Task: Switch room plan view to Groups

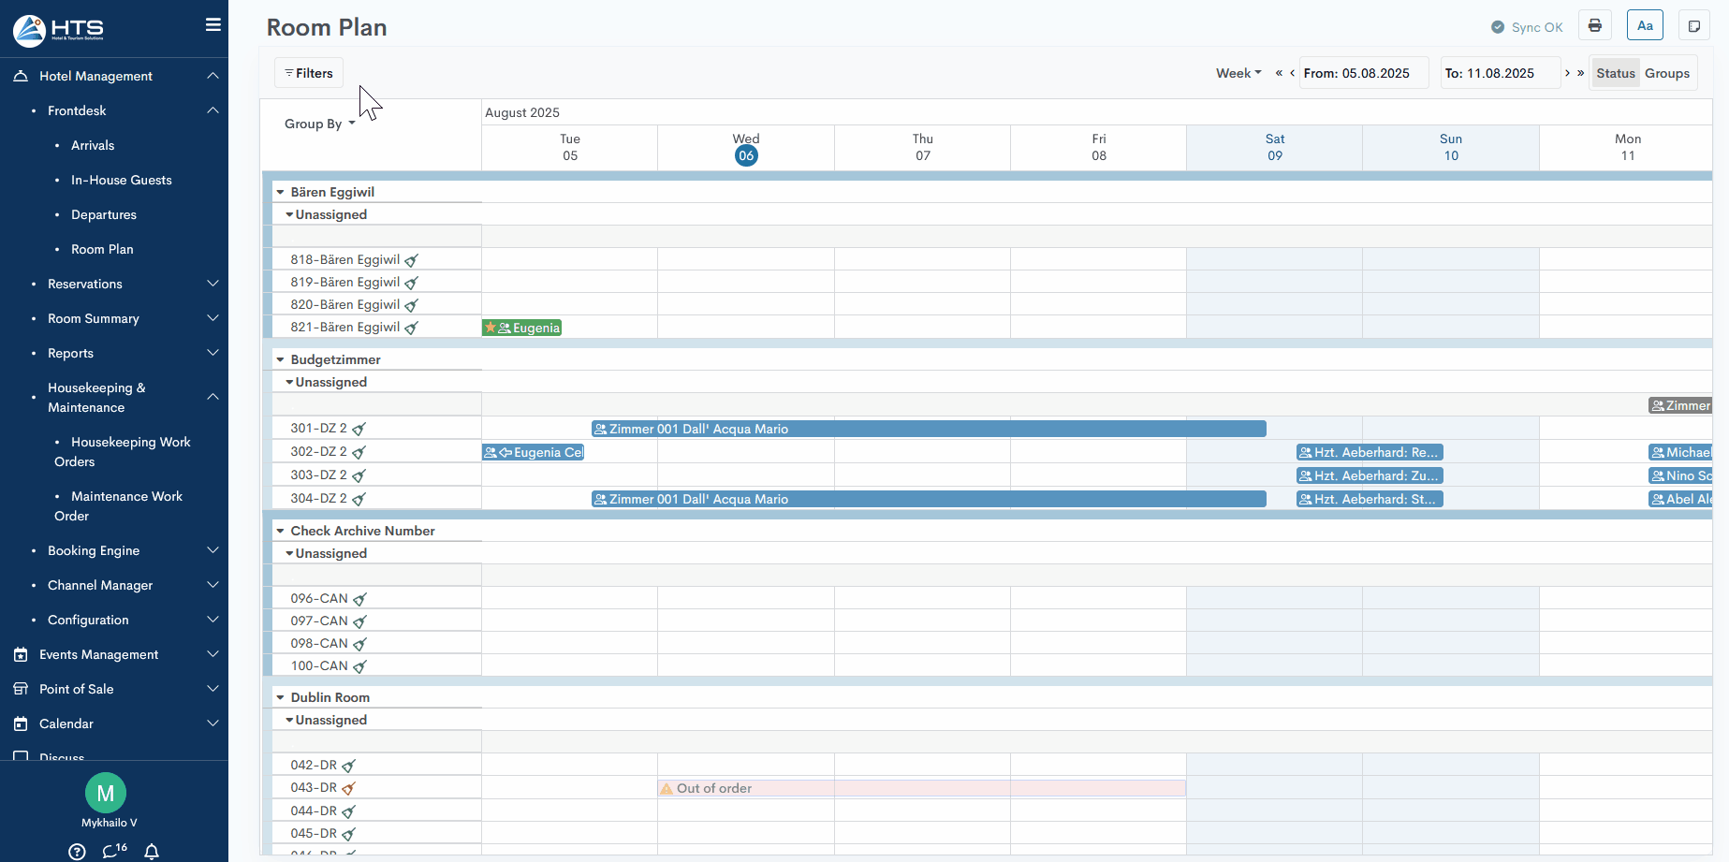Action: point(1666,73)
